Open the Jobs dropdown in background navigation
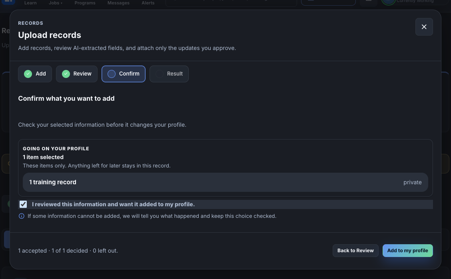 click(56, 3)
